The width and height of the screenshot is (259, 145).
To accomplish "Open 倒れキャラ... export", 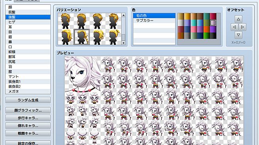I will tap(28, 126).
